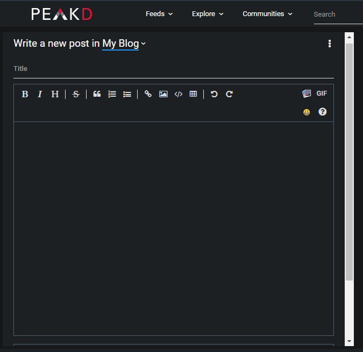Viewport: 363px width, 352px height.
Task: Insert a blockquote
Action: pyautogui.click(x=97, y=94)
